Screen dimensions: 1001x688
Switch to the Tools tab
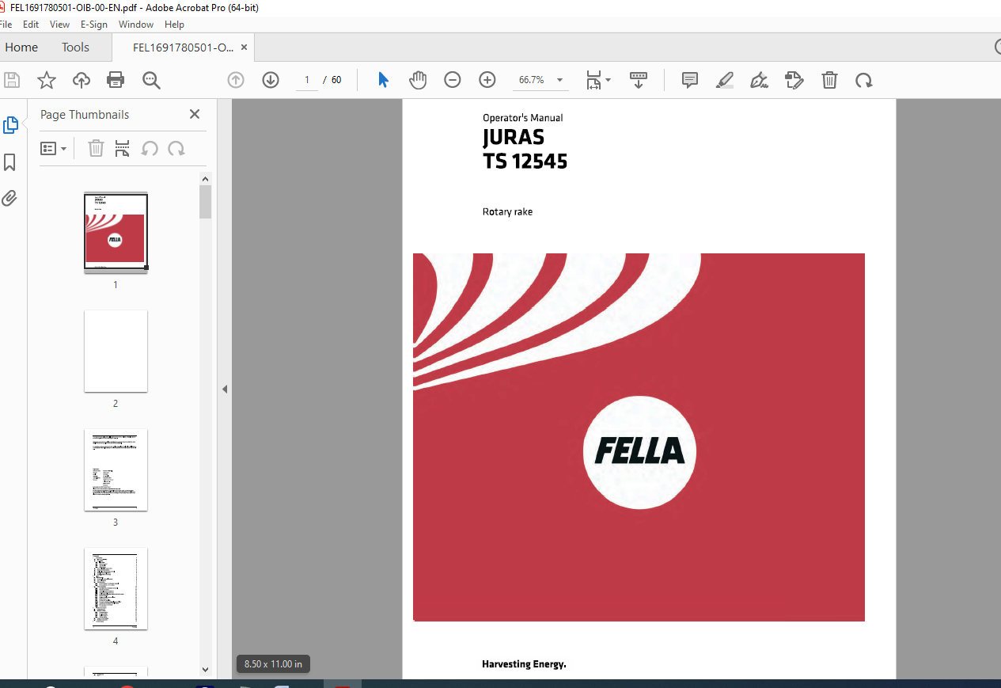point(75,48)
